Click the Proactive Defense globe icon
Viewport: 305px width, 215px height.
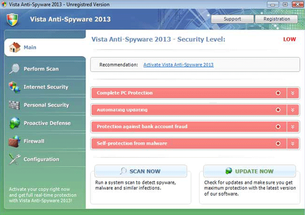(x=15, y=123)
